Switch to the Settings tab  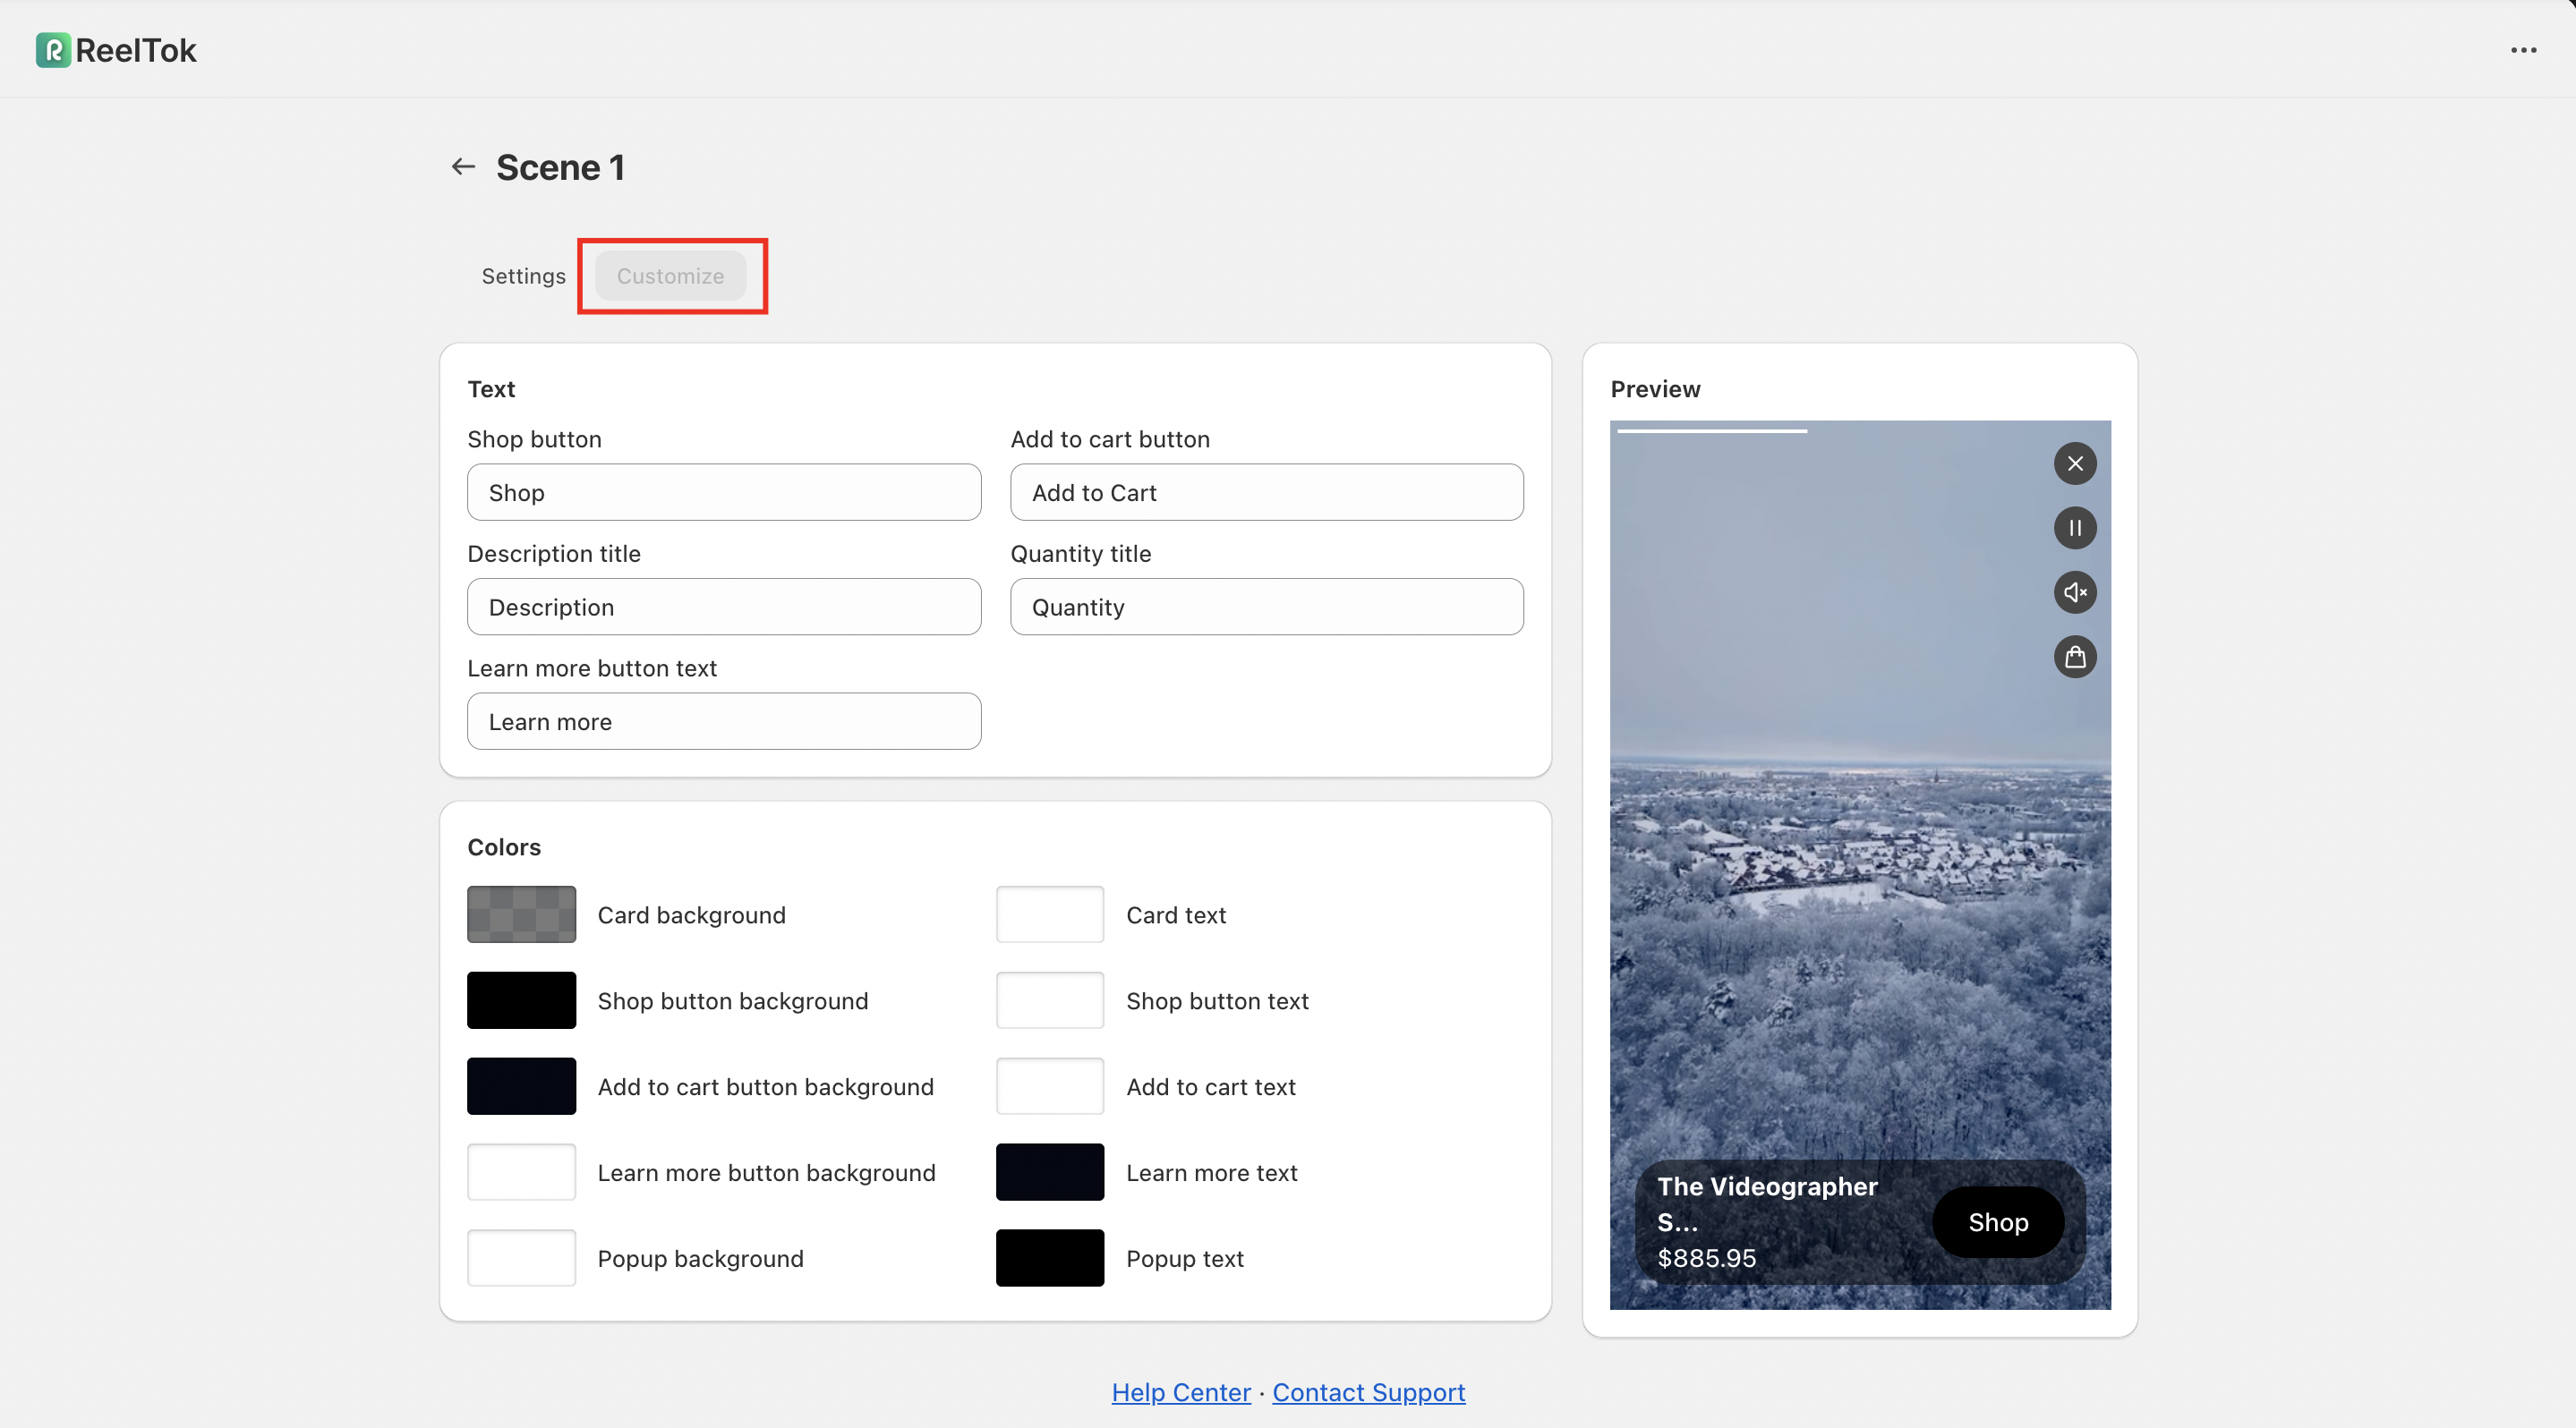point(523,276)
